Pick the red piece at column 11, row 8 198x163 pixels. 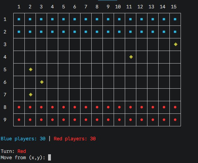click(130, 107)
